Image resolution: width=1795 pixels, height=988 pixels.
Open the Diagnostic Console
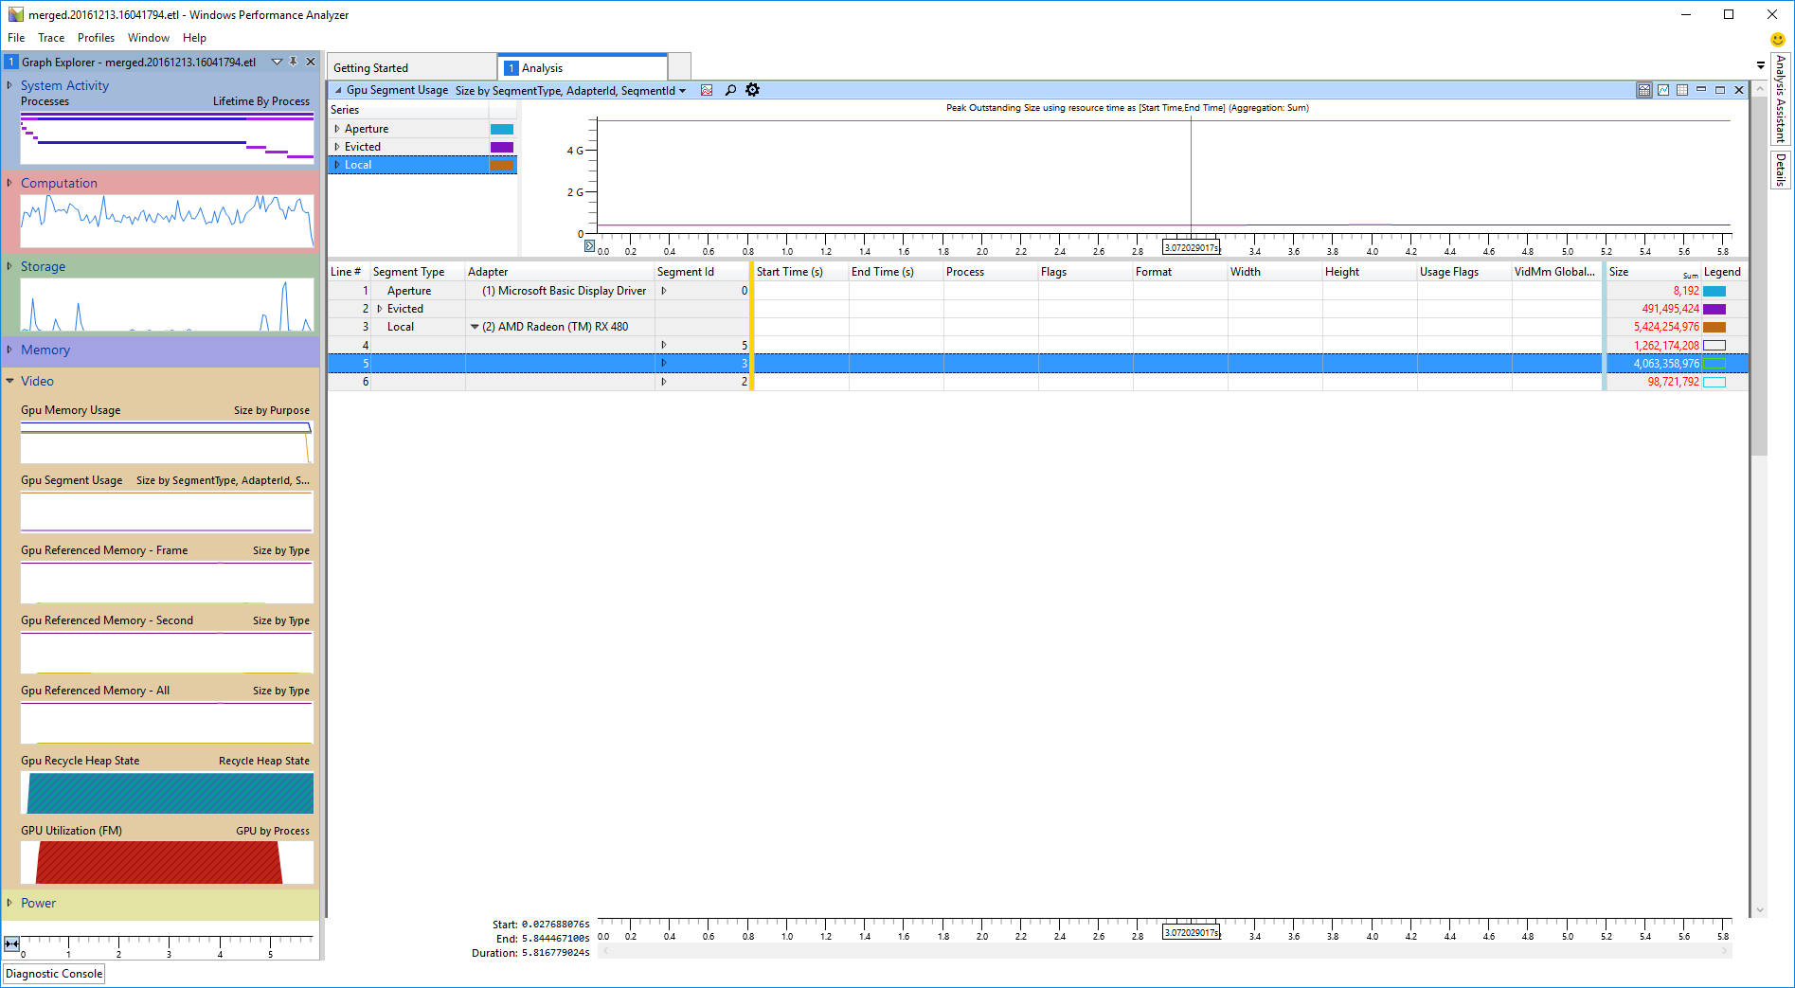(x=54, y=974)
